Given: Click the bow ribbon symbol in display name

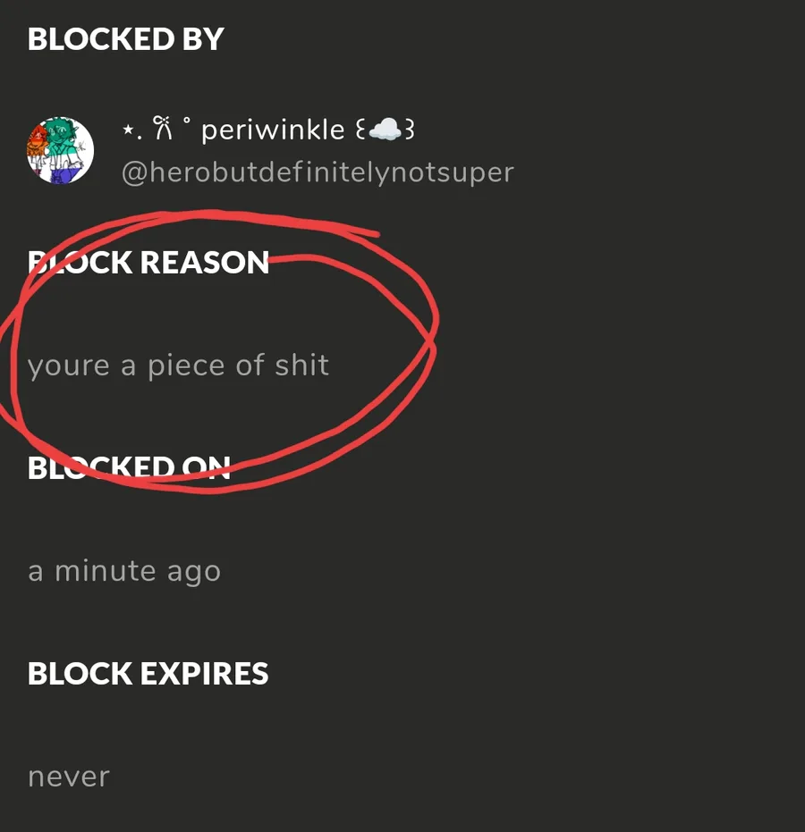Looking at the screenshot, I should pos(163,129).
